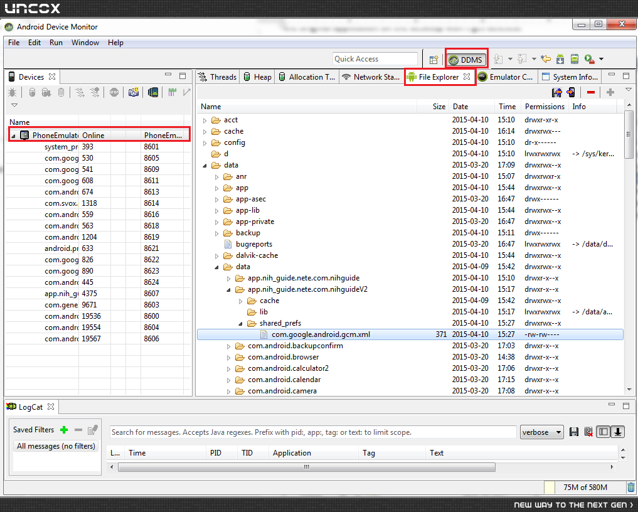Run garbage collector trash icon in status bar
638x512 pixels.
pyautogui.click(x=630, y=487)
